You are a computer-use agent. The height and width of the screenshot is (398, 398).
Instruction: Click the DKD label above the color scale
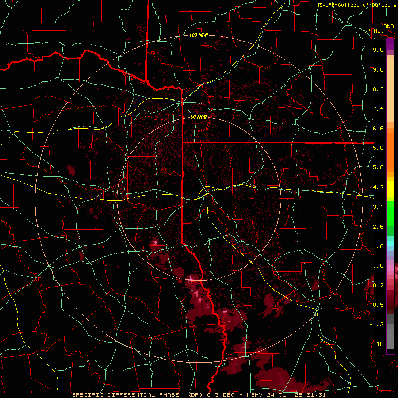click(389, 27)
